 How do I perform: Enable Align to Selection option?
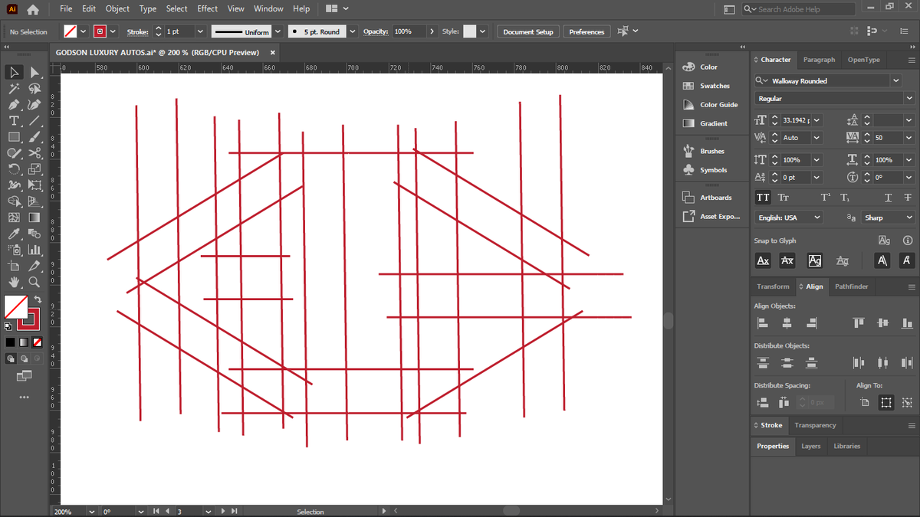click(886, 402)
